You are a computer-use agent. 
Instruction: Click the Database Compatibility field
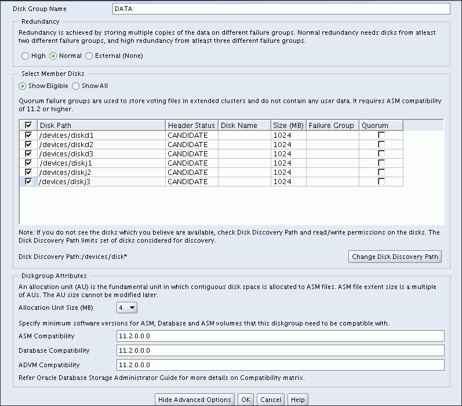pyautogui.click(x=280, y=350)
